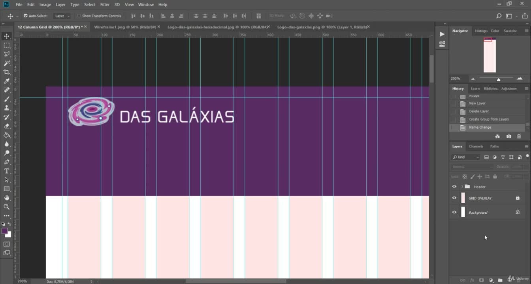The image size is (531, 284).
Task: Set history brush source for Delete Layer state
Action: click(453, 111)
